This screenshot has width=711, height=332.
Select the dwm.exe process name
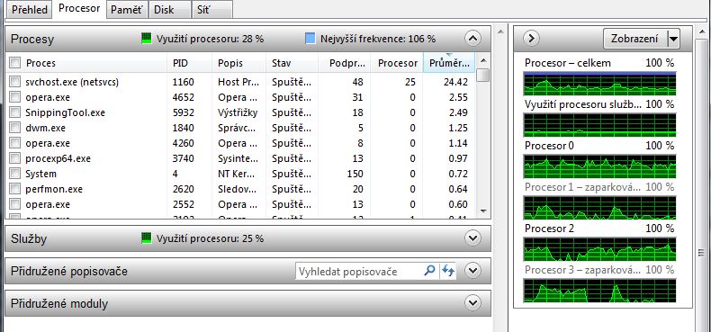[x=45, y=128]
